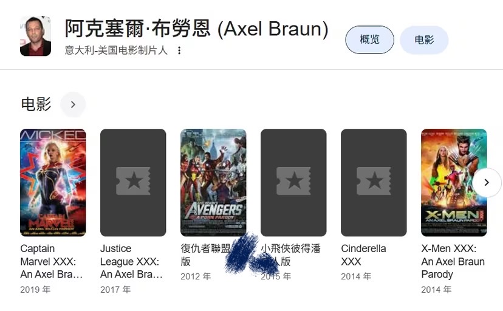Click the 电影 section heading

[x=36, y=104]
